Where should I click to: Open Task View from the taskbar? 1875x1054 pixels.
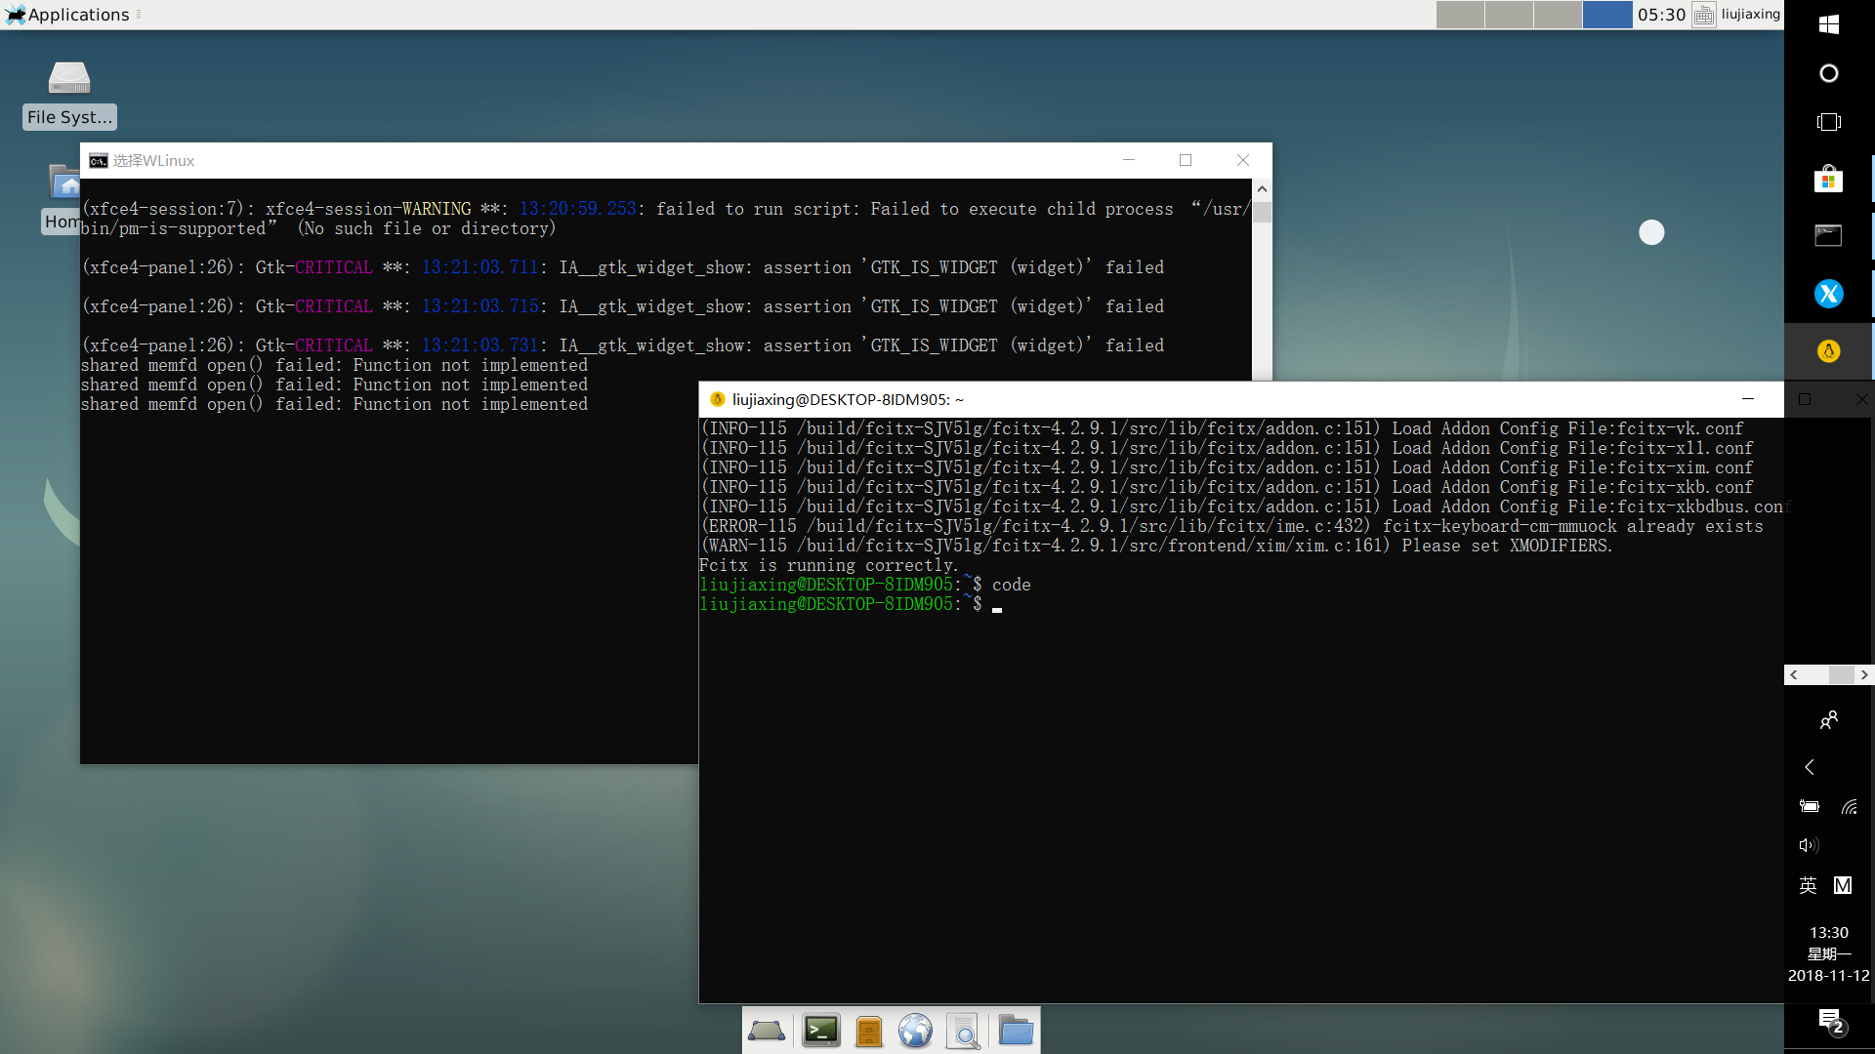click(1828, 122)
